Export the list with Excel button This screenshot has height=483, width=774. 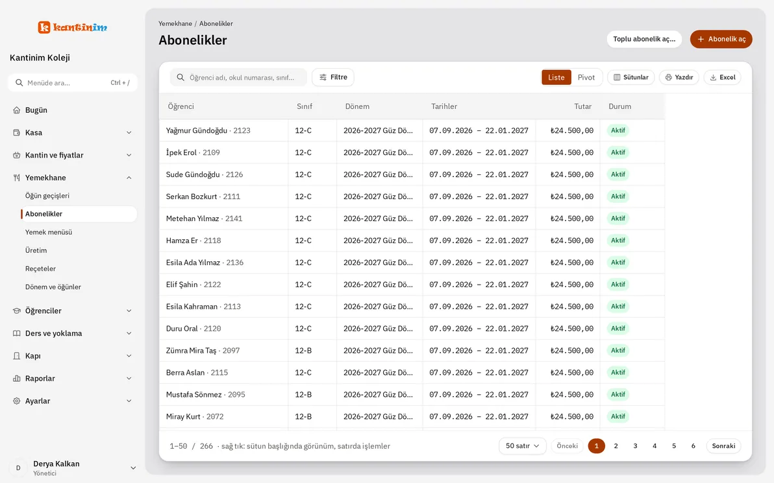click(723, 77)
